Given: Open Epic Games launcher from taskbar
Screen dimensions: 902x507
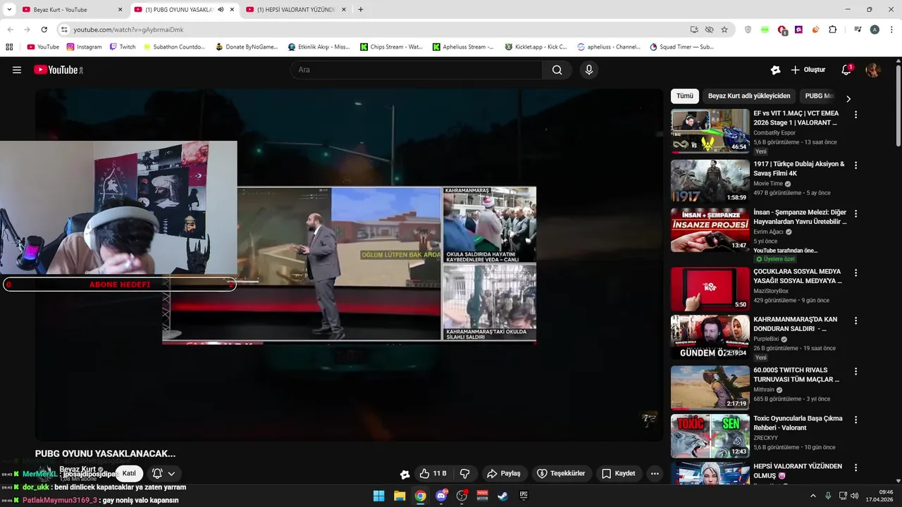Looking at the screenshot, I should (524, 496).
